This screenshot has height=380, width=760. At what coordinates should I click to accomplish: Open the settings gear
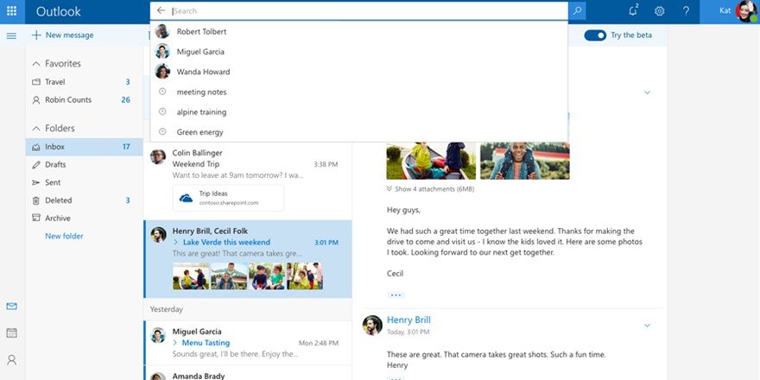point(659,11)
